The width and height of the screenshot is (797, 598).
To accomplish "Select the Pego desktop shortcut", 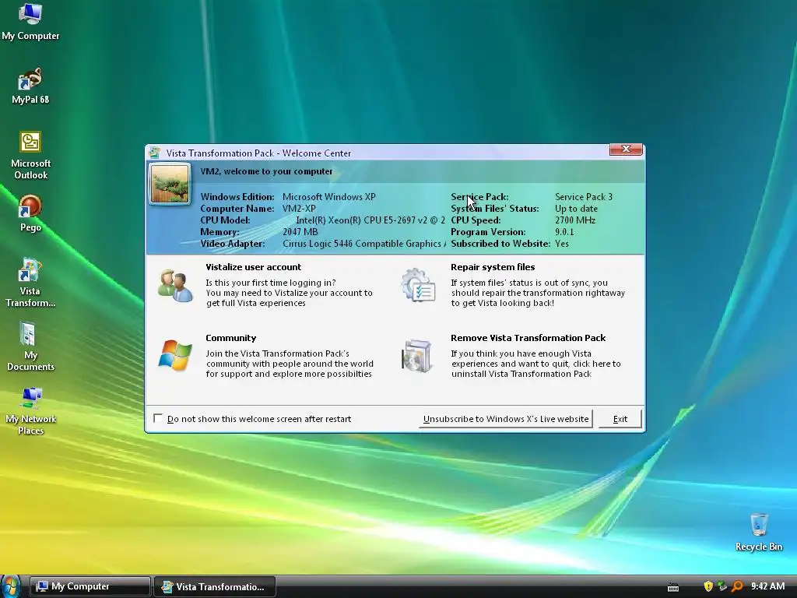I will (x=30, y=213).
